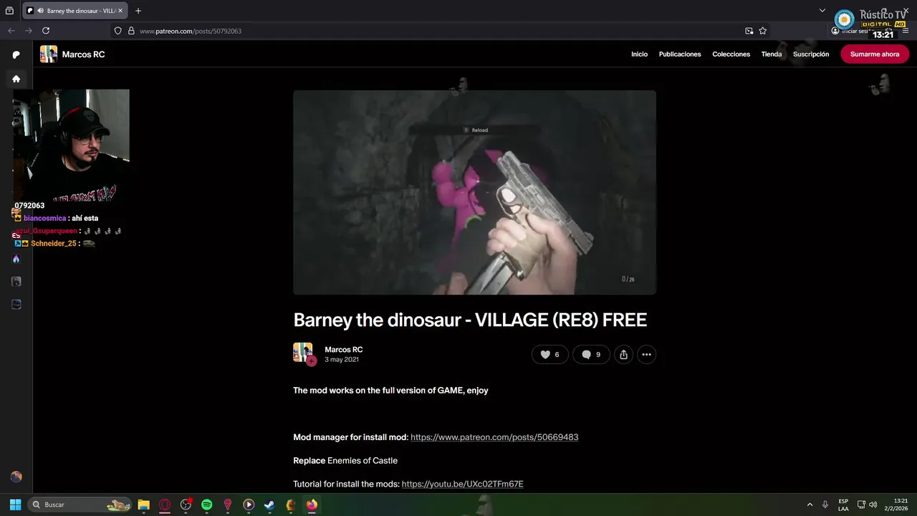Open the volume speaker tray icon

873,505
